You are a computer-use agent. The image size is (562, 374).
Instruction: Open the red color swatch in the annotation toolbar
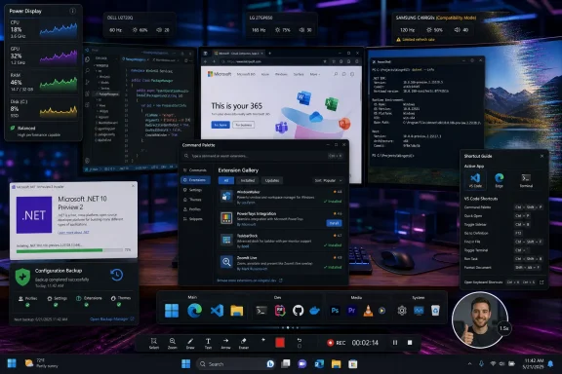tap(280, 343)
